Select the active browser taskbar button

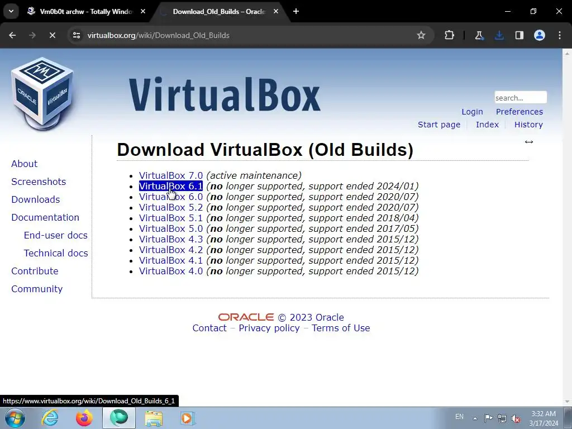119,418
